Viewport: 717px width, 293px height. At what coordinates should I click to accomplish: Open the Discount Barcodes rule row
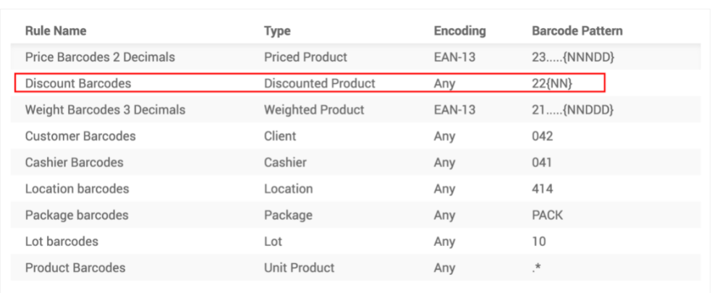coord(355,83)
